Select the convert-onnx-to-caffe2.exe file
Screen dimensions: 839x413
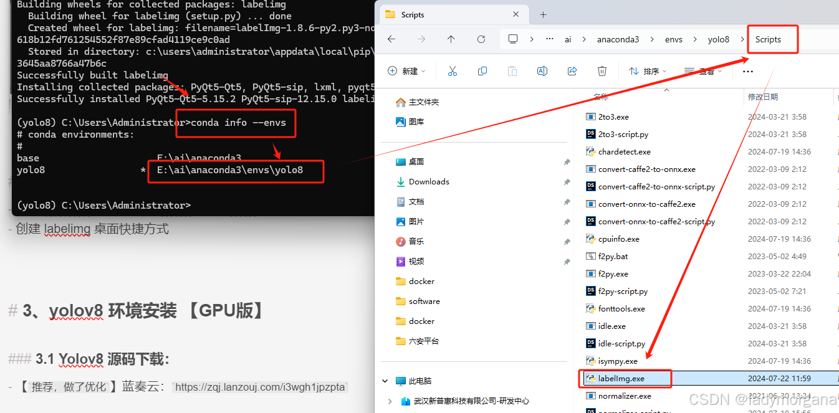pyautogui.click(x=646, y=204)
